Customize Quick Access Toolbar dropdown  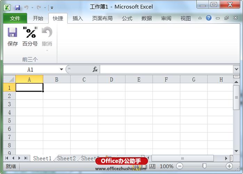52,8
